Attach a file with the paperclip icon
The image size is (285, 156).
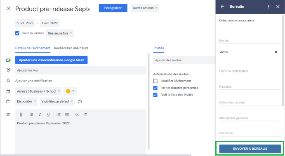(21, 114)
